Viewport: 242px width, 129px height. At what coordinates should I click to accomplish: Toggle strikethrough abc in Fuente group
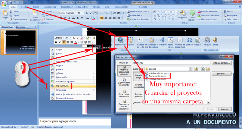point(74,18)
